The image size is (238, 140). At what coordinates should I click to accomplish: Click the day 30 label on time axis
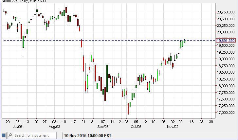211,122
